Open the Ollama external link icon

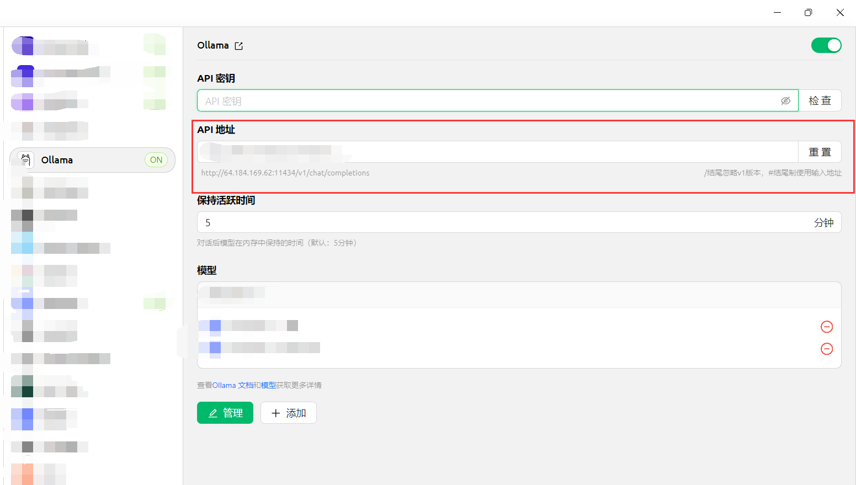click(x=238, y=46)
